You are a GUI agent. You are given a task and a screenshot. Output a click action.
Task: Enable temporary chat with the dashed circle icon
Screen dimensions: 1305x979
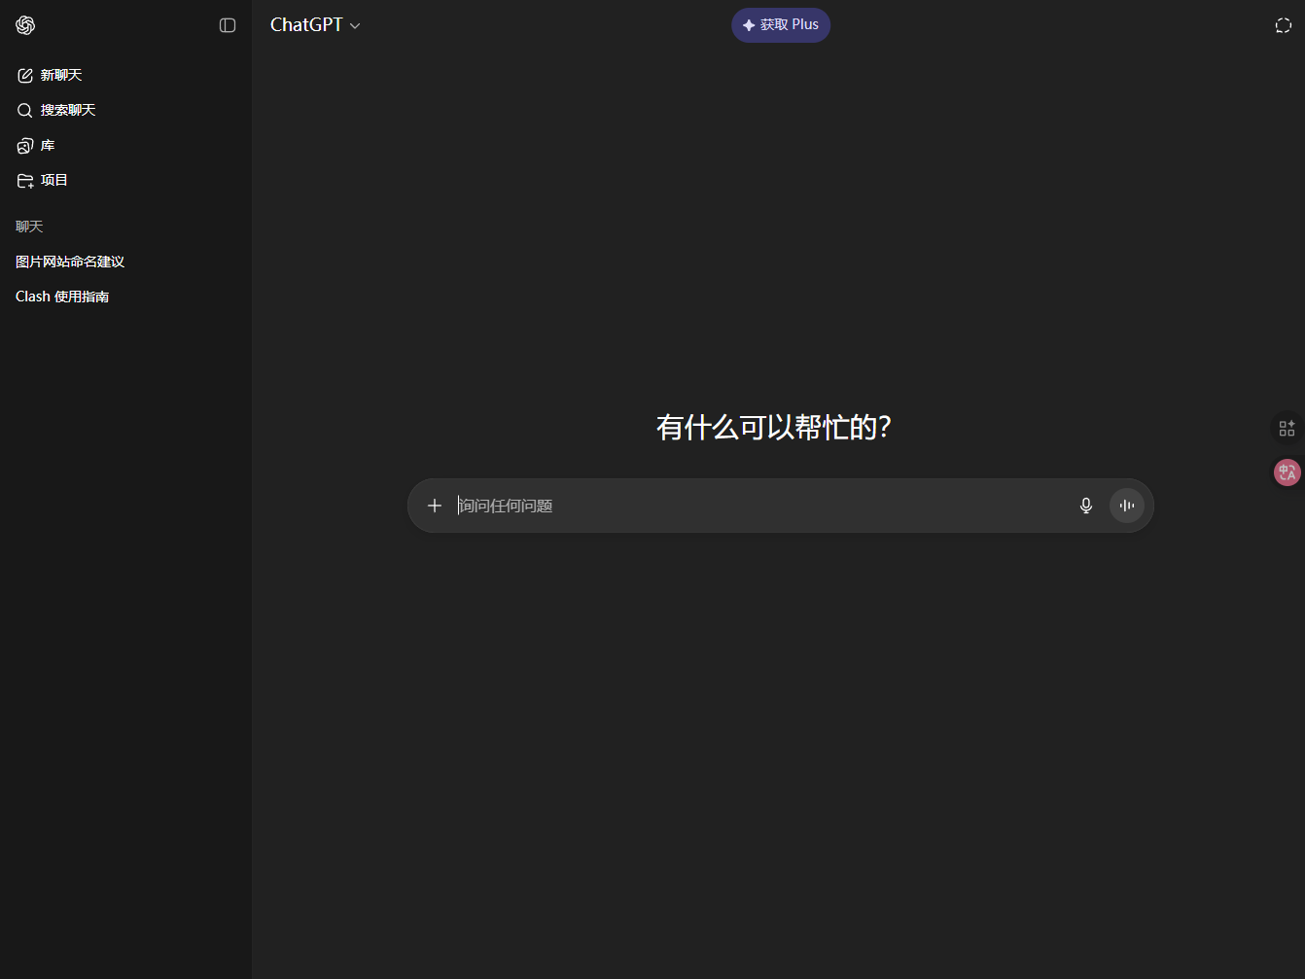[x=1284, y=25]
